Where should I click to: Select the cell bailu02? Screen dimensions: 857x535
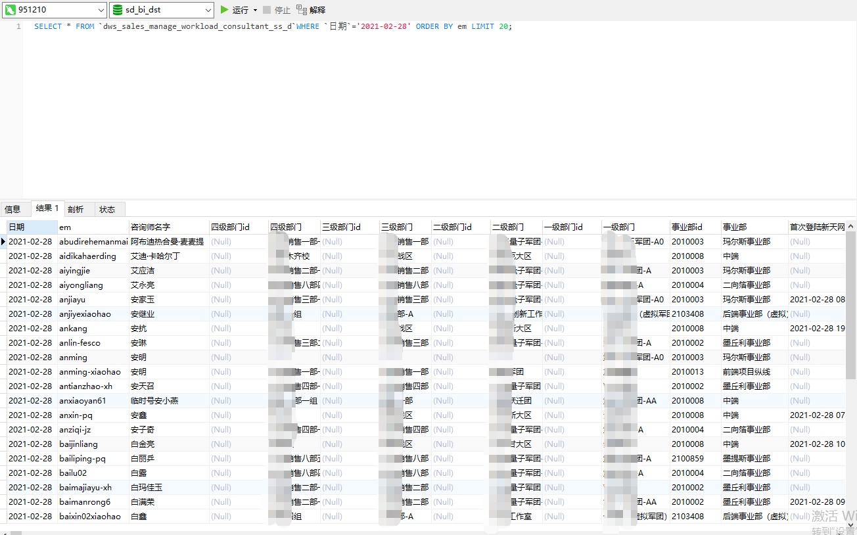coord(93,473)
